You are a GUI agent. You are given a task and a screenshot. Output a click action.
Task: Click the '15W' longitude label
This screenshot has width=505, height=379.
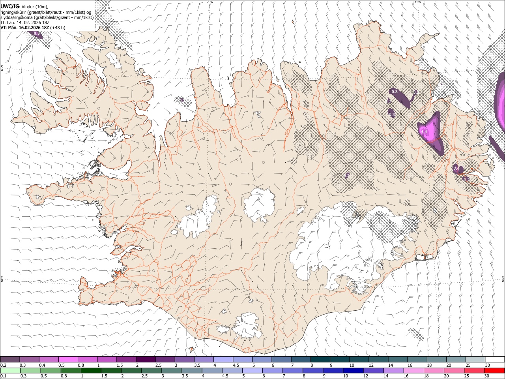click(417, 2)
